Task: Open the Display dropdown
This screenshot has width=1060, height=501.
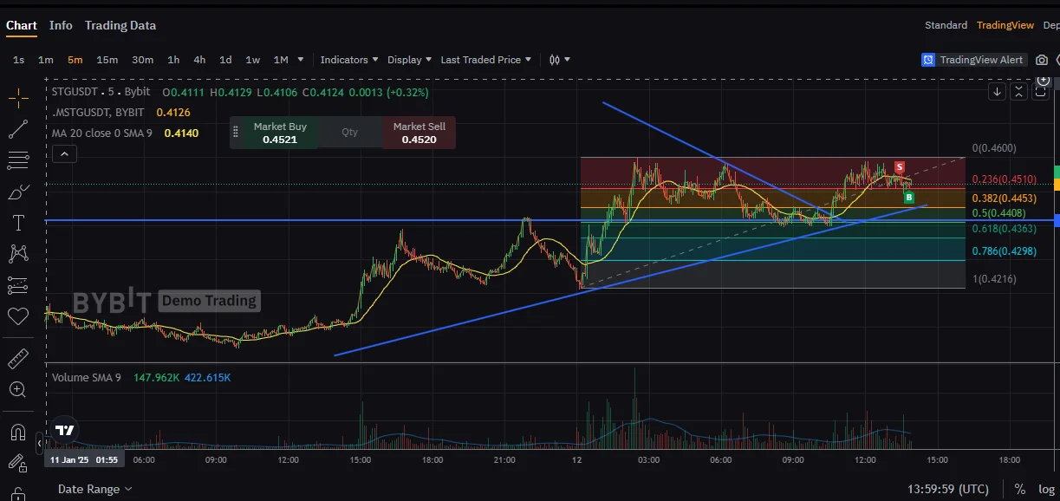Action: (409, 60)
